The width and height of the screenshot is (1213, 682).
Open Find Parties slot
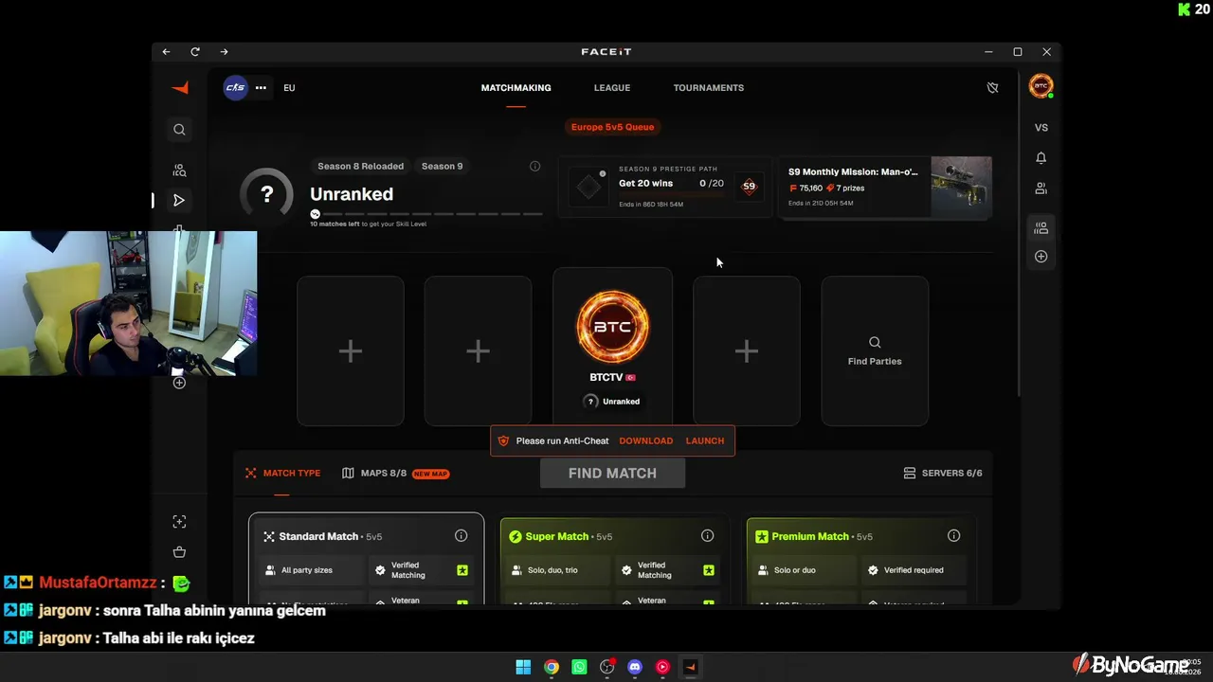(875, 351)
